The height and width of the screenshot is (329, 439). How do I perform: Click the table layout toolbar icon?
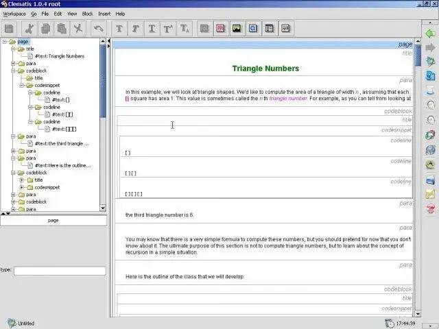pyautogui.click(x=270, y=29)
